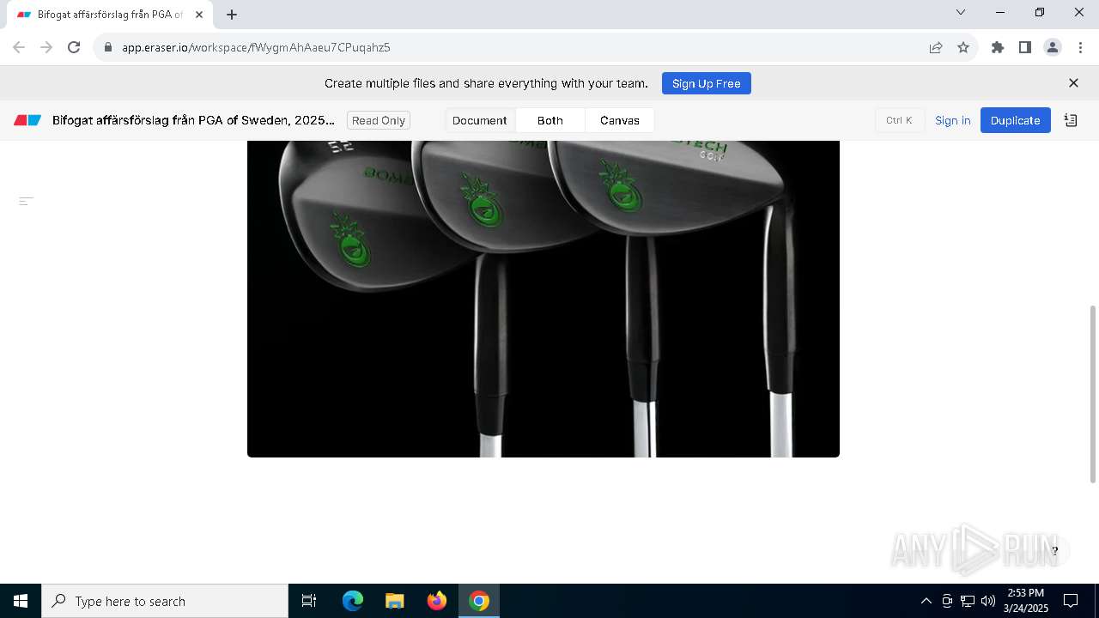Click the page vertical scrollbar
This screenshot has width=1099, height=618.
tap(1093, 394)
